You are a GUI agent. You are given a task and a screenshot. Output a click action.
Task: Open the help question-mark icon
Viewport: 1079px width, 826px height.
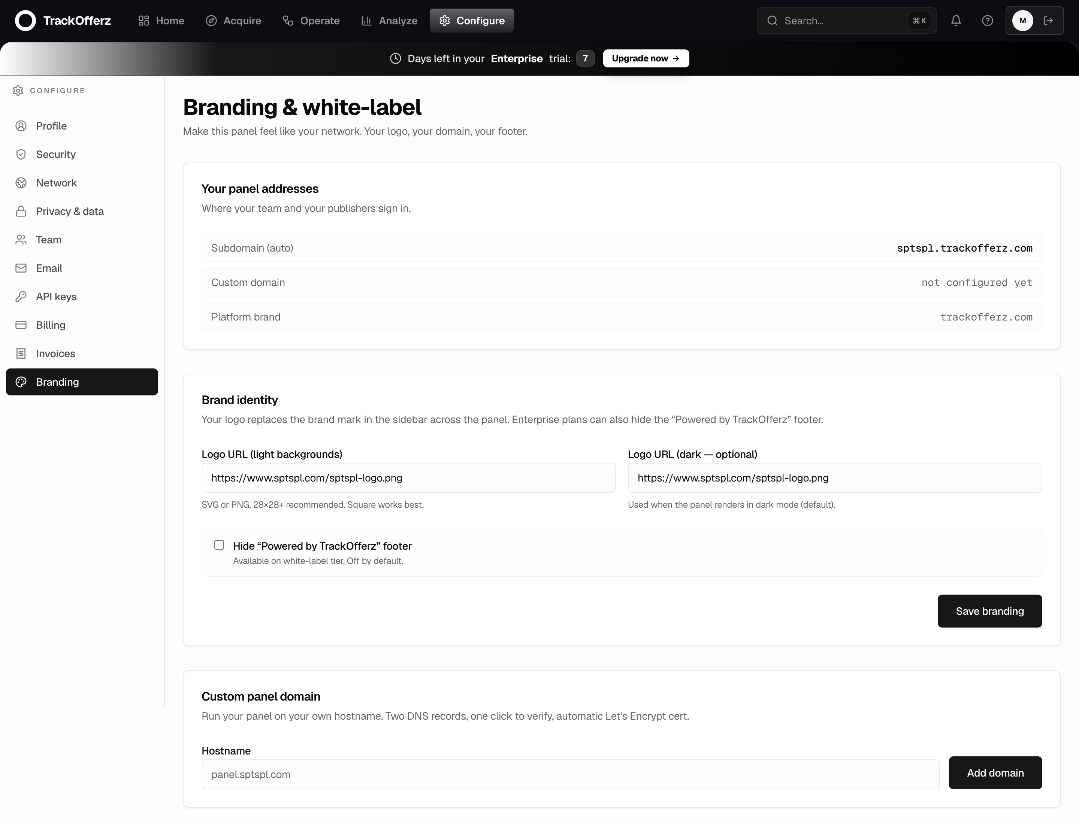988,21
